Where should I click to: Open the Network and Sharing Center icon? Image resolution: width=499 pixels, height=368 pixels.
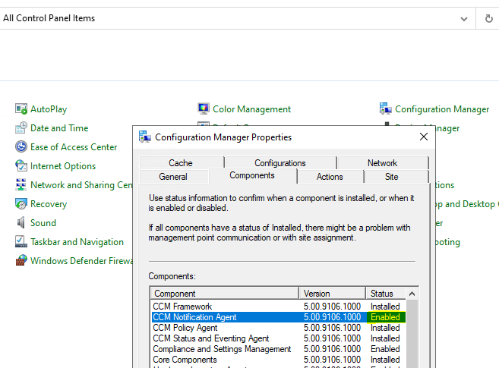pos(21,184)
